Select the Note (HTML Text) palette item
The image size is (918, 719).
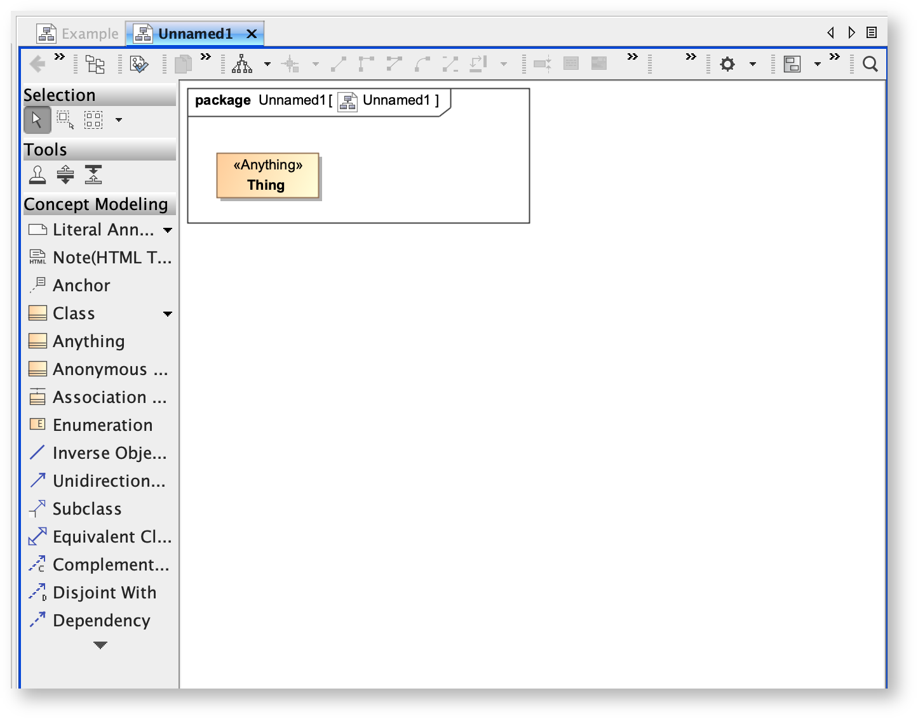click(x=100, y=258)
